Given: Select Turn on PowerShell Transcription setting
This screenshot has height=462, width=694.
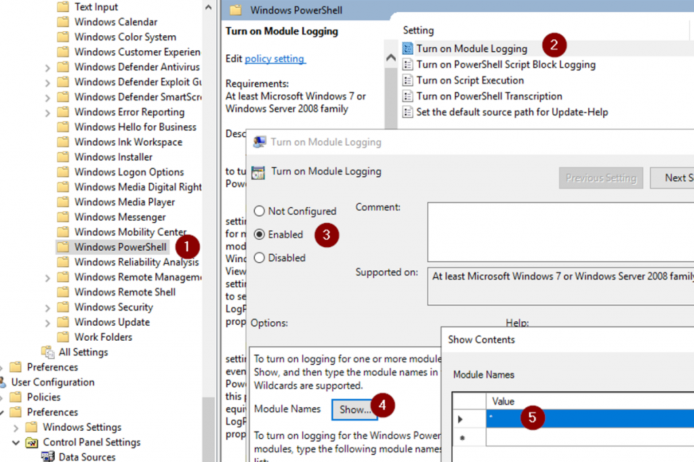Looking at the screenshot, I should point(489,96).
